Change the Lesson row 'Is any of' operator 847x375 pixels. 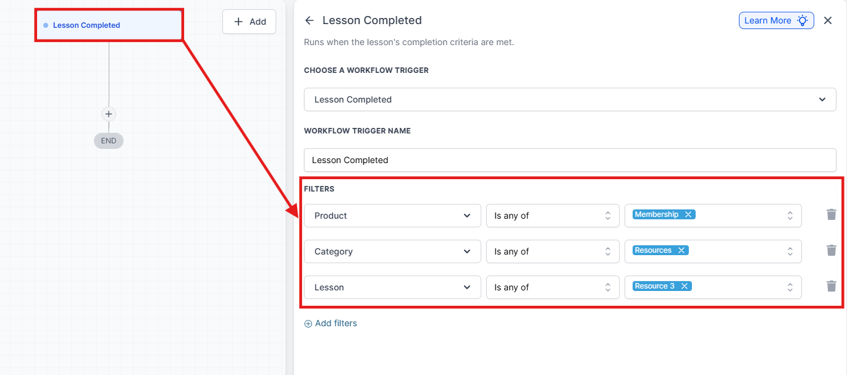pyautogui.click(x=552, y=287)
